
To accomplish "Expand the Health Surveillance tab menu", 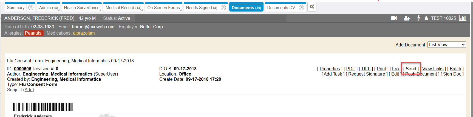I will (x=82, y=8).
